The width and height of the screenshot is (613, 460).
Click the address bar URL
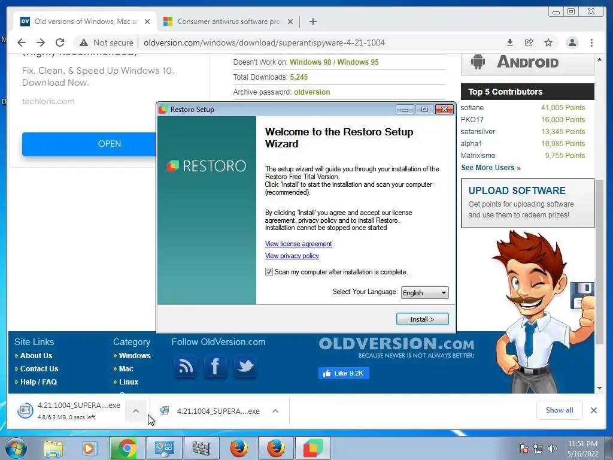[x=264, y=43]
